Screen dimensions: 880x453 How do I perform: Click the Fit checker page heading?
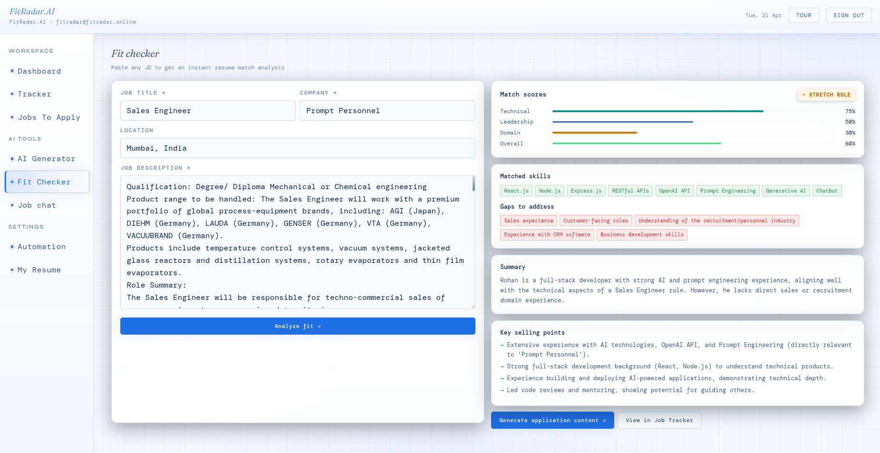tap(135, 54)
